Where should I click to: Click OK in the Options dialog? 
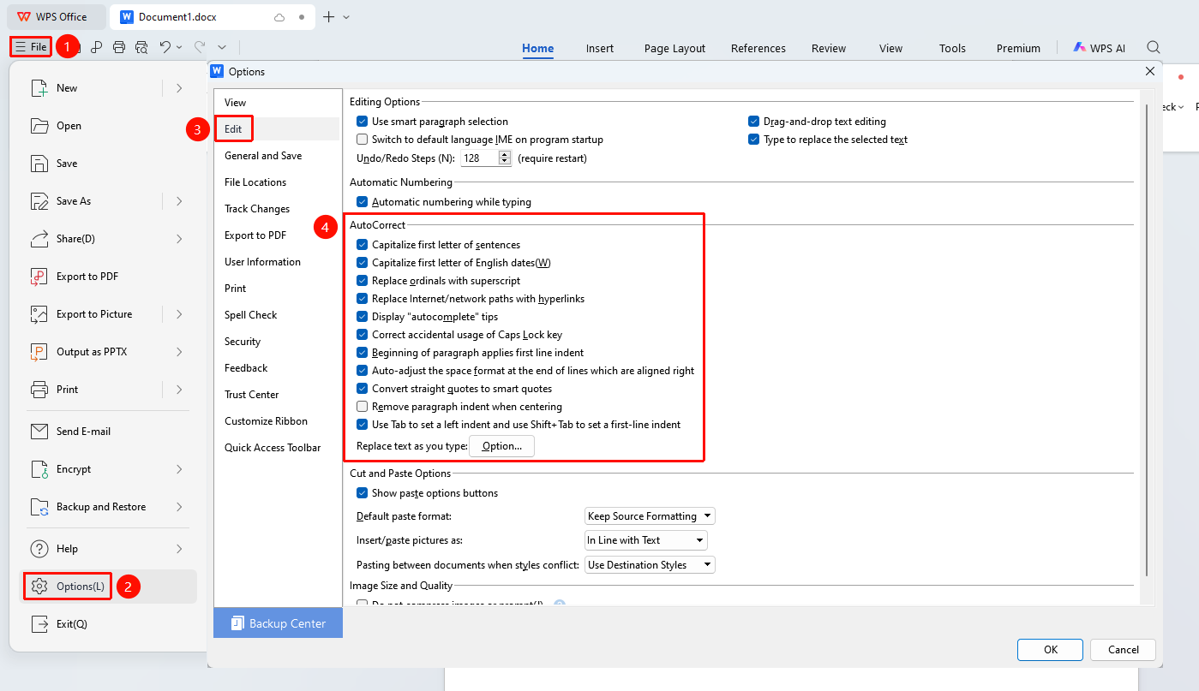tap(1052, 650)
